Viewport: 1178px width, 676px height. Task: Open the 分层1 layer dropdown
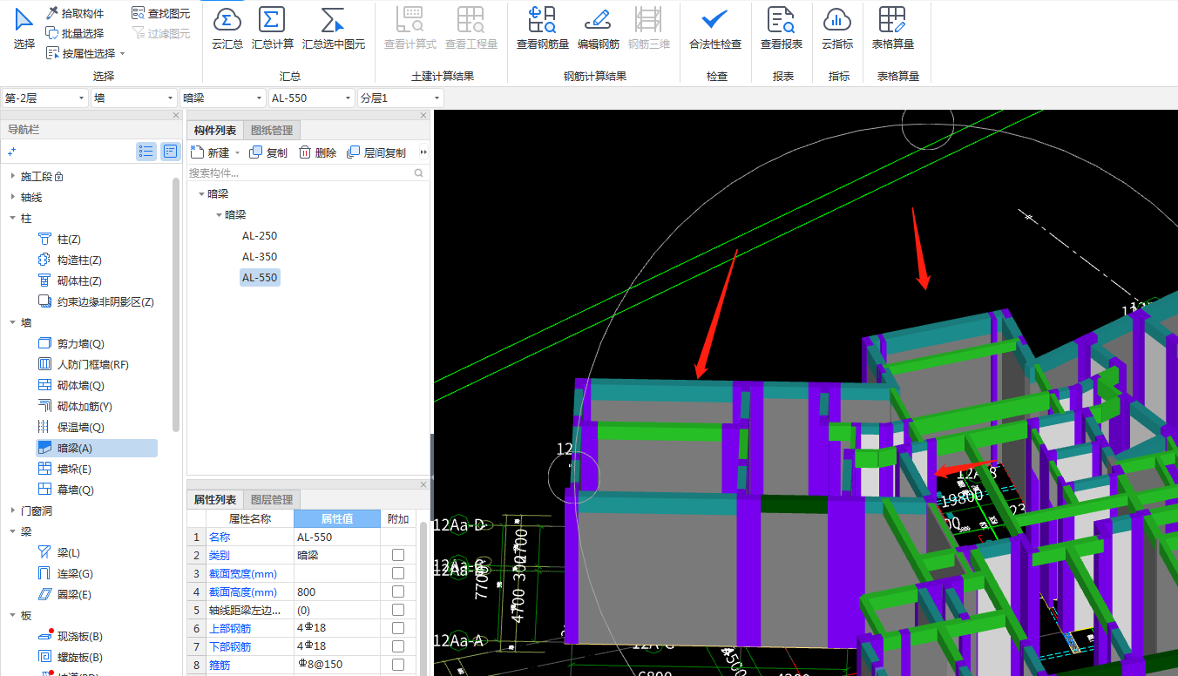pos(401,98)
